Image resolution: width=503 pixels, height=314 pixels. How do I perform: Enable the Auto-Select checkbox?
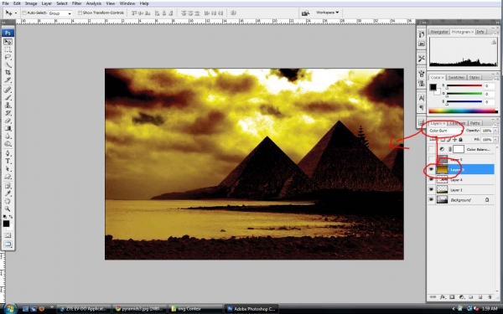[x=24, y=13]
